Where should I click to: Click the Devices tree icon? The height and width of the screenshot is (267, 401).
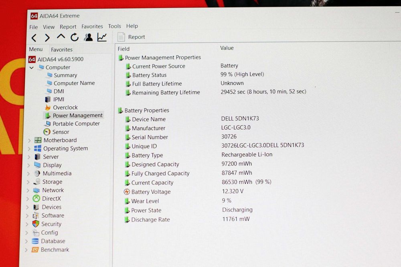[36, 207]
